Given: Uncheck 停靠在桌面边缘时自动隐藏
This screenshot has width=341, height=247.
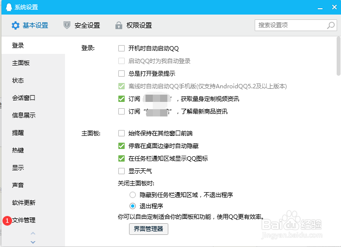Looking at the screenshot, I should pyautogui.click(x=121, y=146).
